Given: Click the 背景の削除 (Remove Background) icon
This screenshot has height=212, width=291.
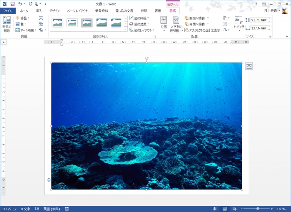Looking at the screenshot, I should click(7, 20).
